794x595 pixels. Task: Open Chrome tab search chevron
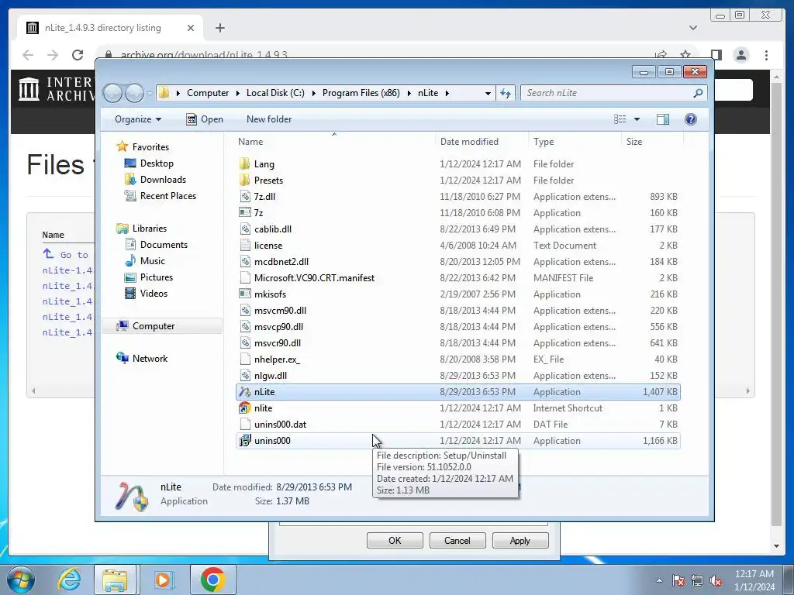(x=692, y=28)
